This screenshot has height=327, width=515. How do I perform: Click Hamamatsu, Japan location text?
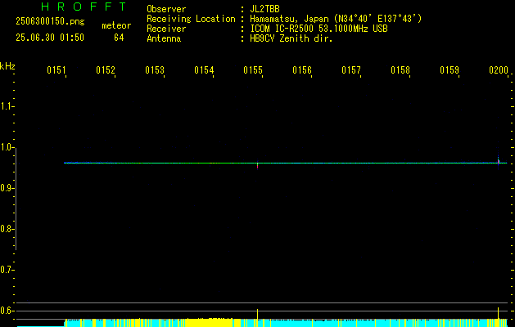pyautogui.click(x=336, y=19)
